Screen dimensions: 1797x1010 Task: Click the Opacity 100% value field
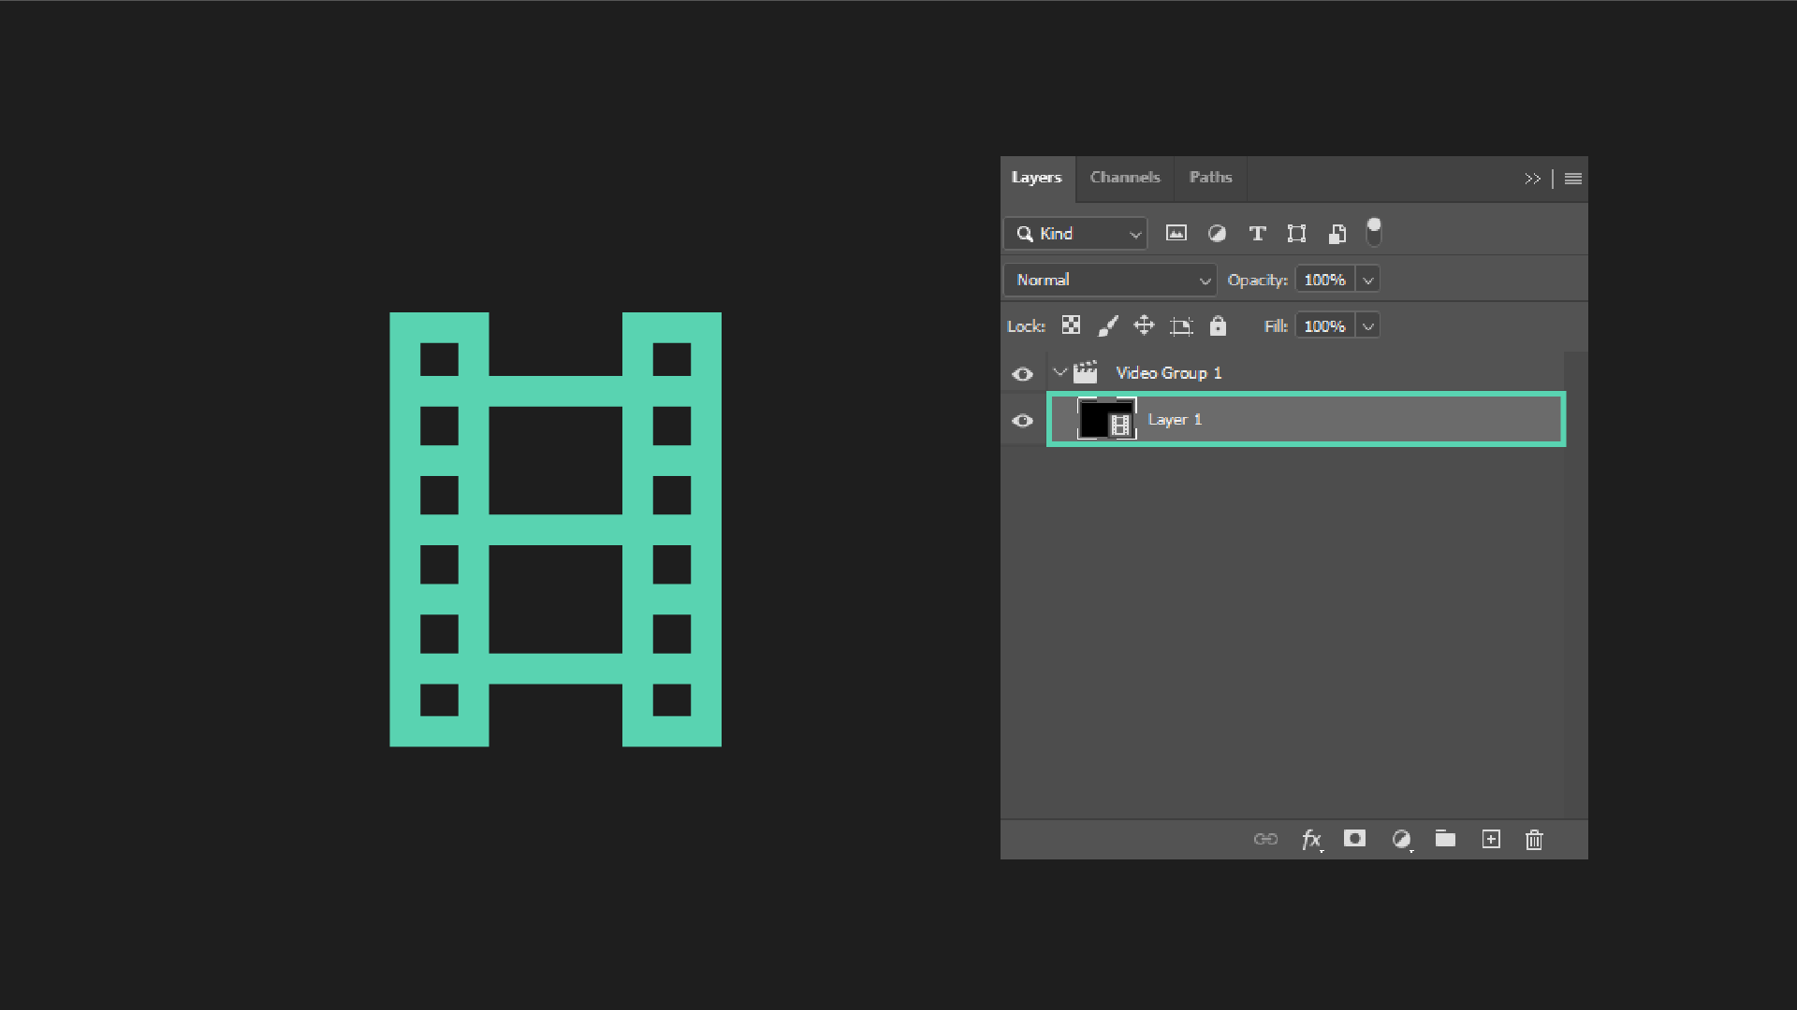(x=1324, y=280)
